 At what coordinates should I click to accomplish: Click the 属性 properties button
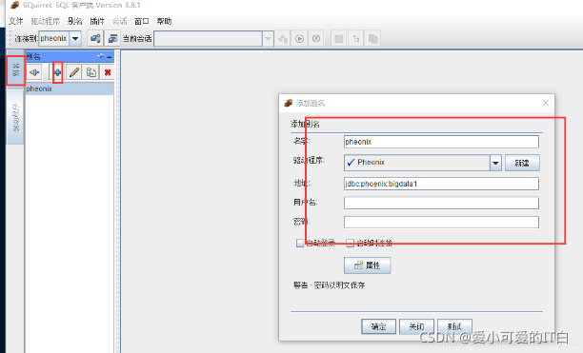(368, 265)
